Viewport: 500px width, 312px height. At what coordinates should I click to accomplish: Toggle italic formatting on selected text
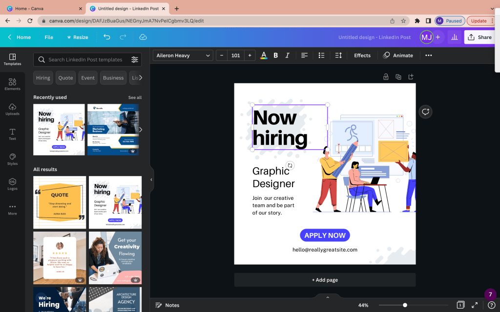click(x=287, y=56)
